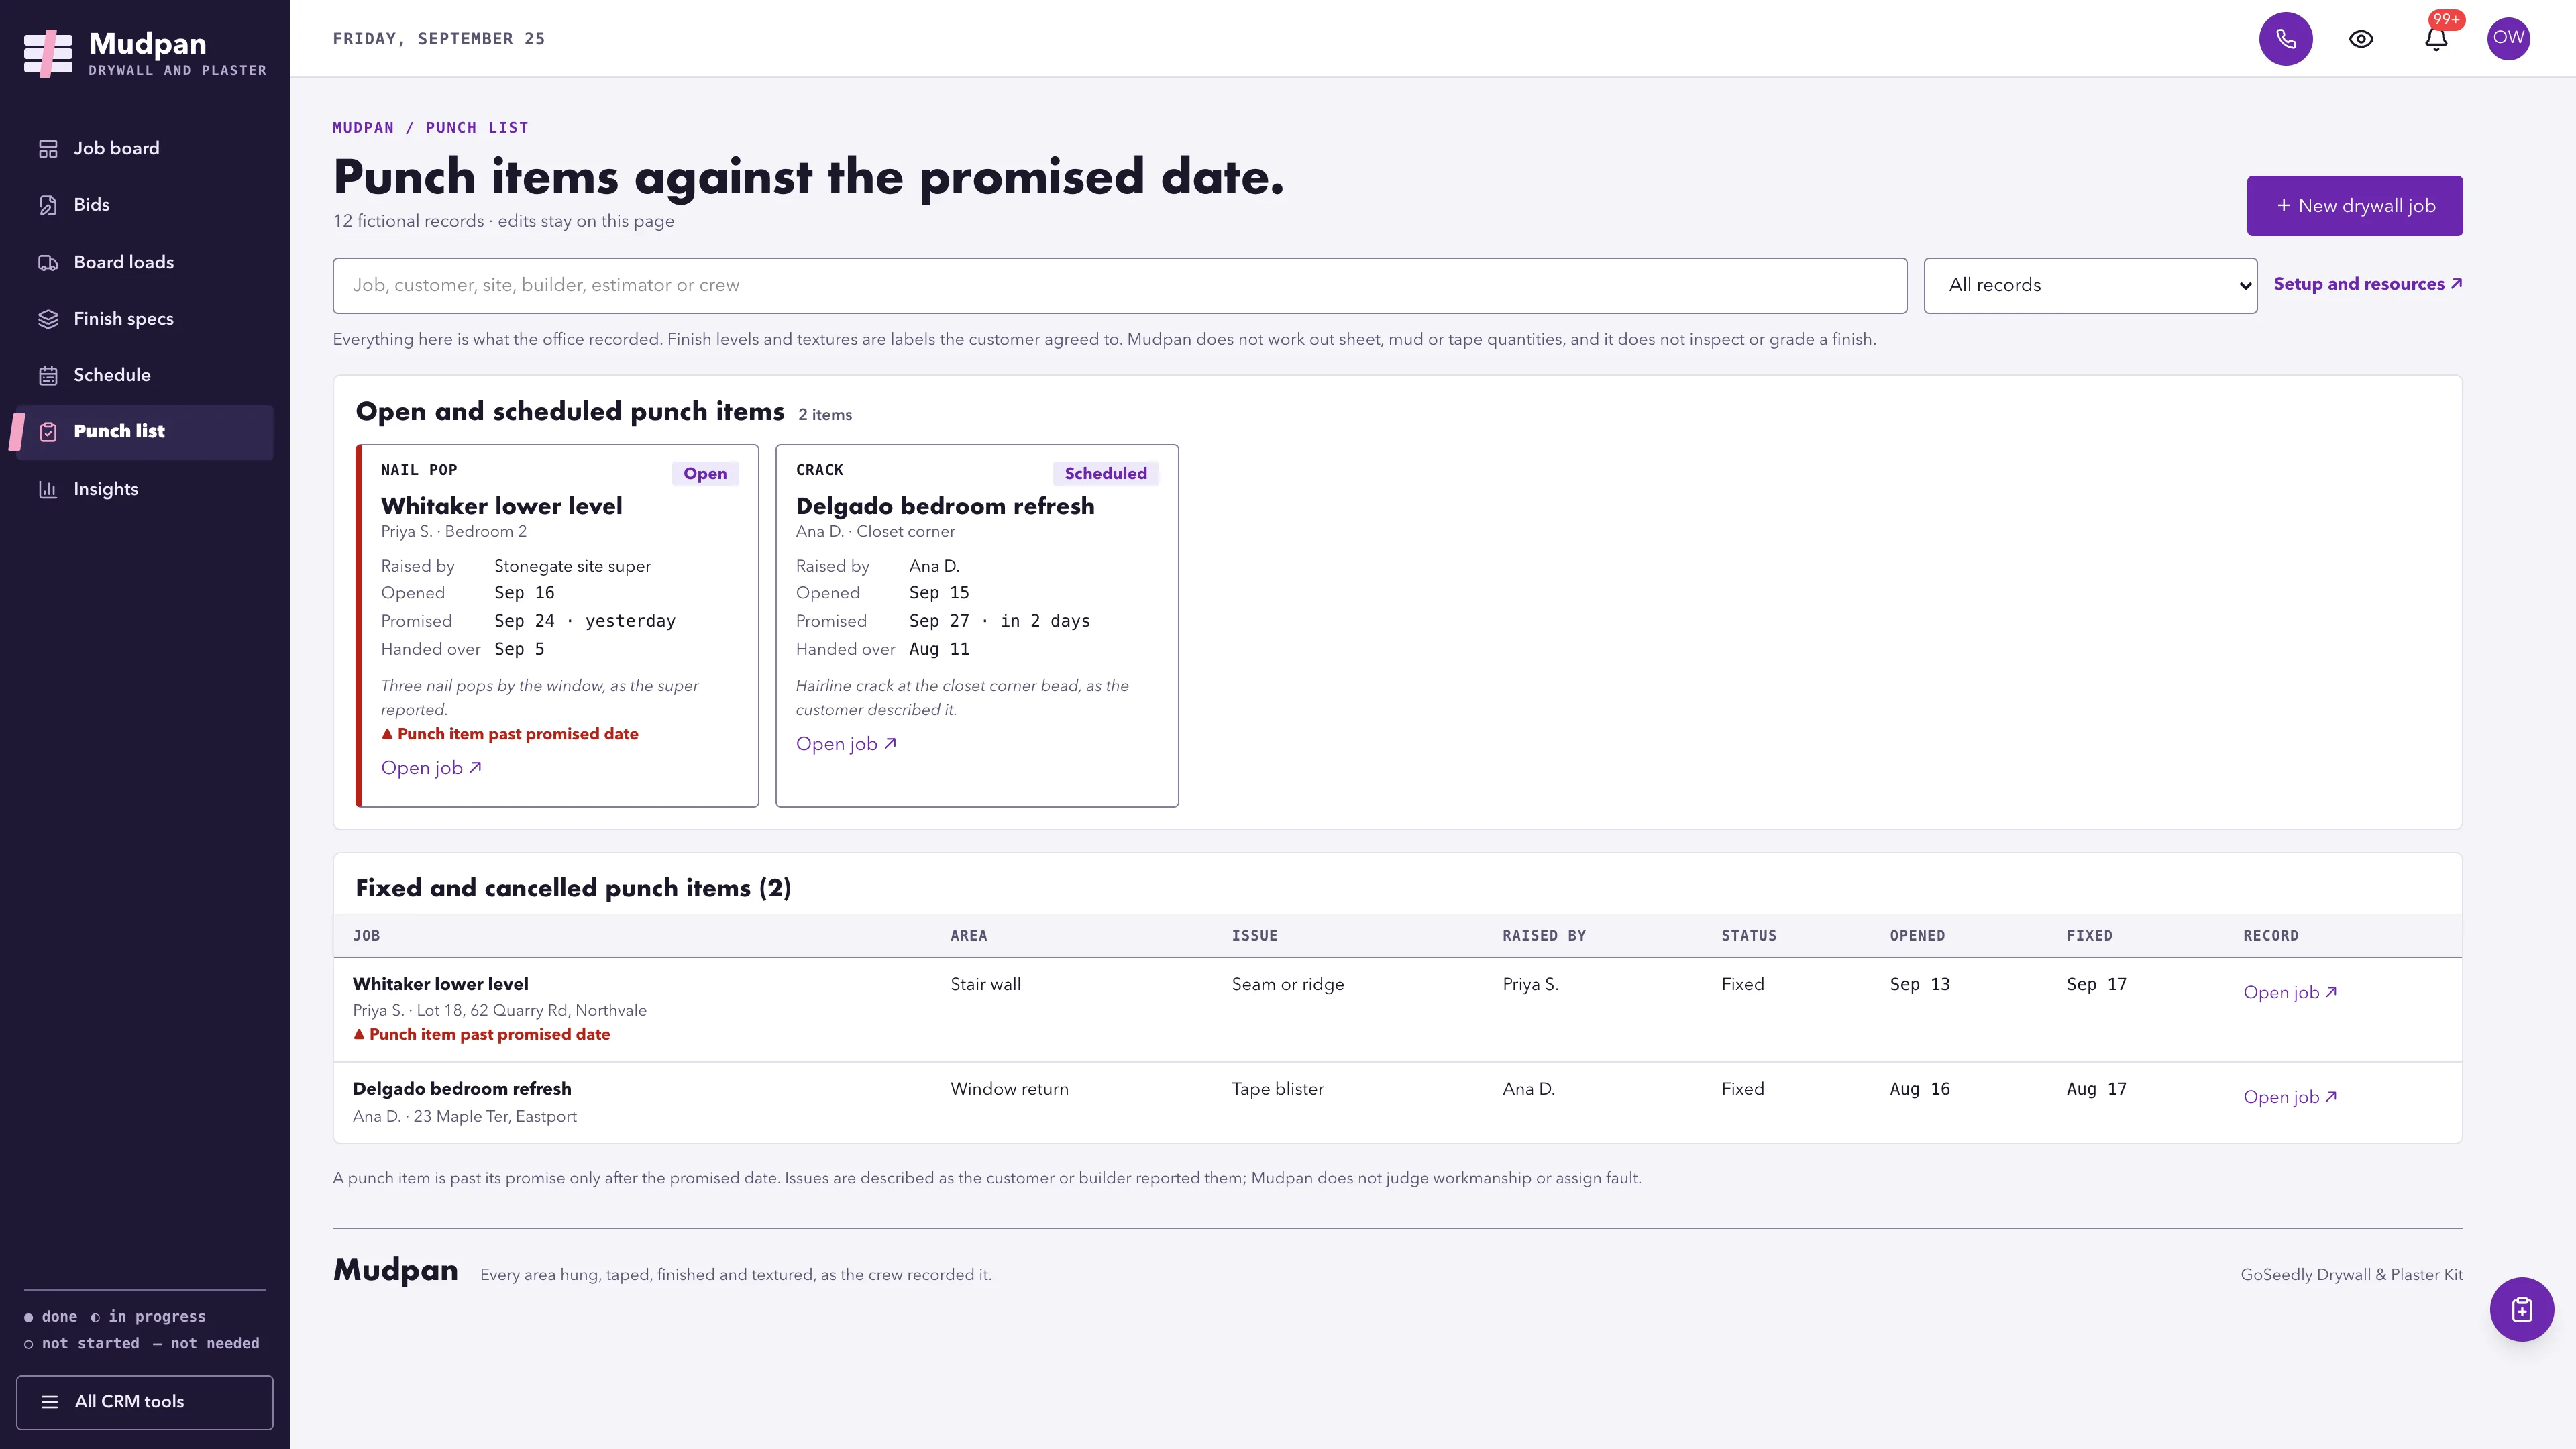The image size is (2576, 1449).
Task: Click the job search input field
Action: (x=1119, y=285)
